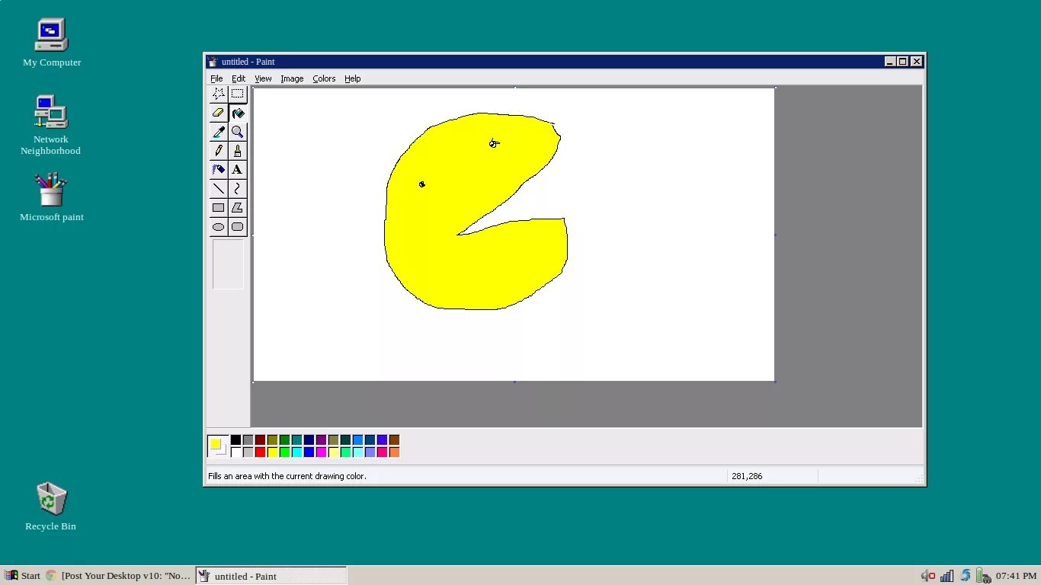This screenshot has width=1041, height=585.
Task: Choose the hot pink palette swatch
Action: 382,452
